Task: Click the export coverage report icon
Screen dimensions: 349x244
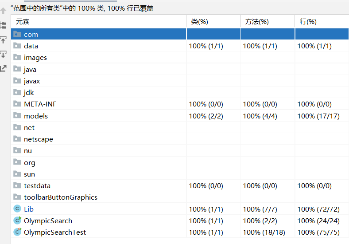Action: tap(3, 68)
